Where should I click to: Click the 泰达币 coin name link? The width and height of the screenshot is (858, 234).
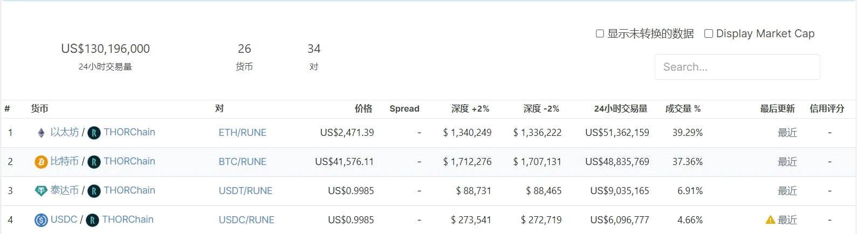tap(64, 190)
